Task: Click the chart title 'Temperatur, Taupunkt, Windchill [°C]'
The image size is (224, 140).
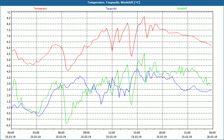Action: 114,3
